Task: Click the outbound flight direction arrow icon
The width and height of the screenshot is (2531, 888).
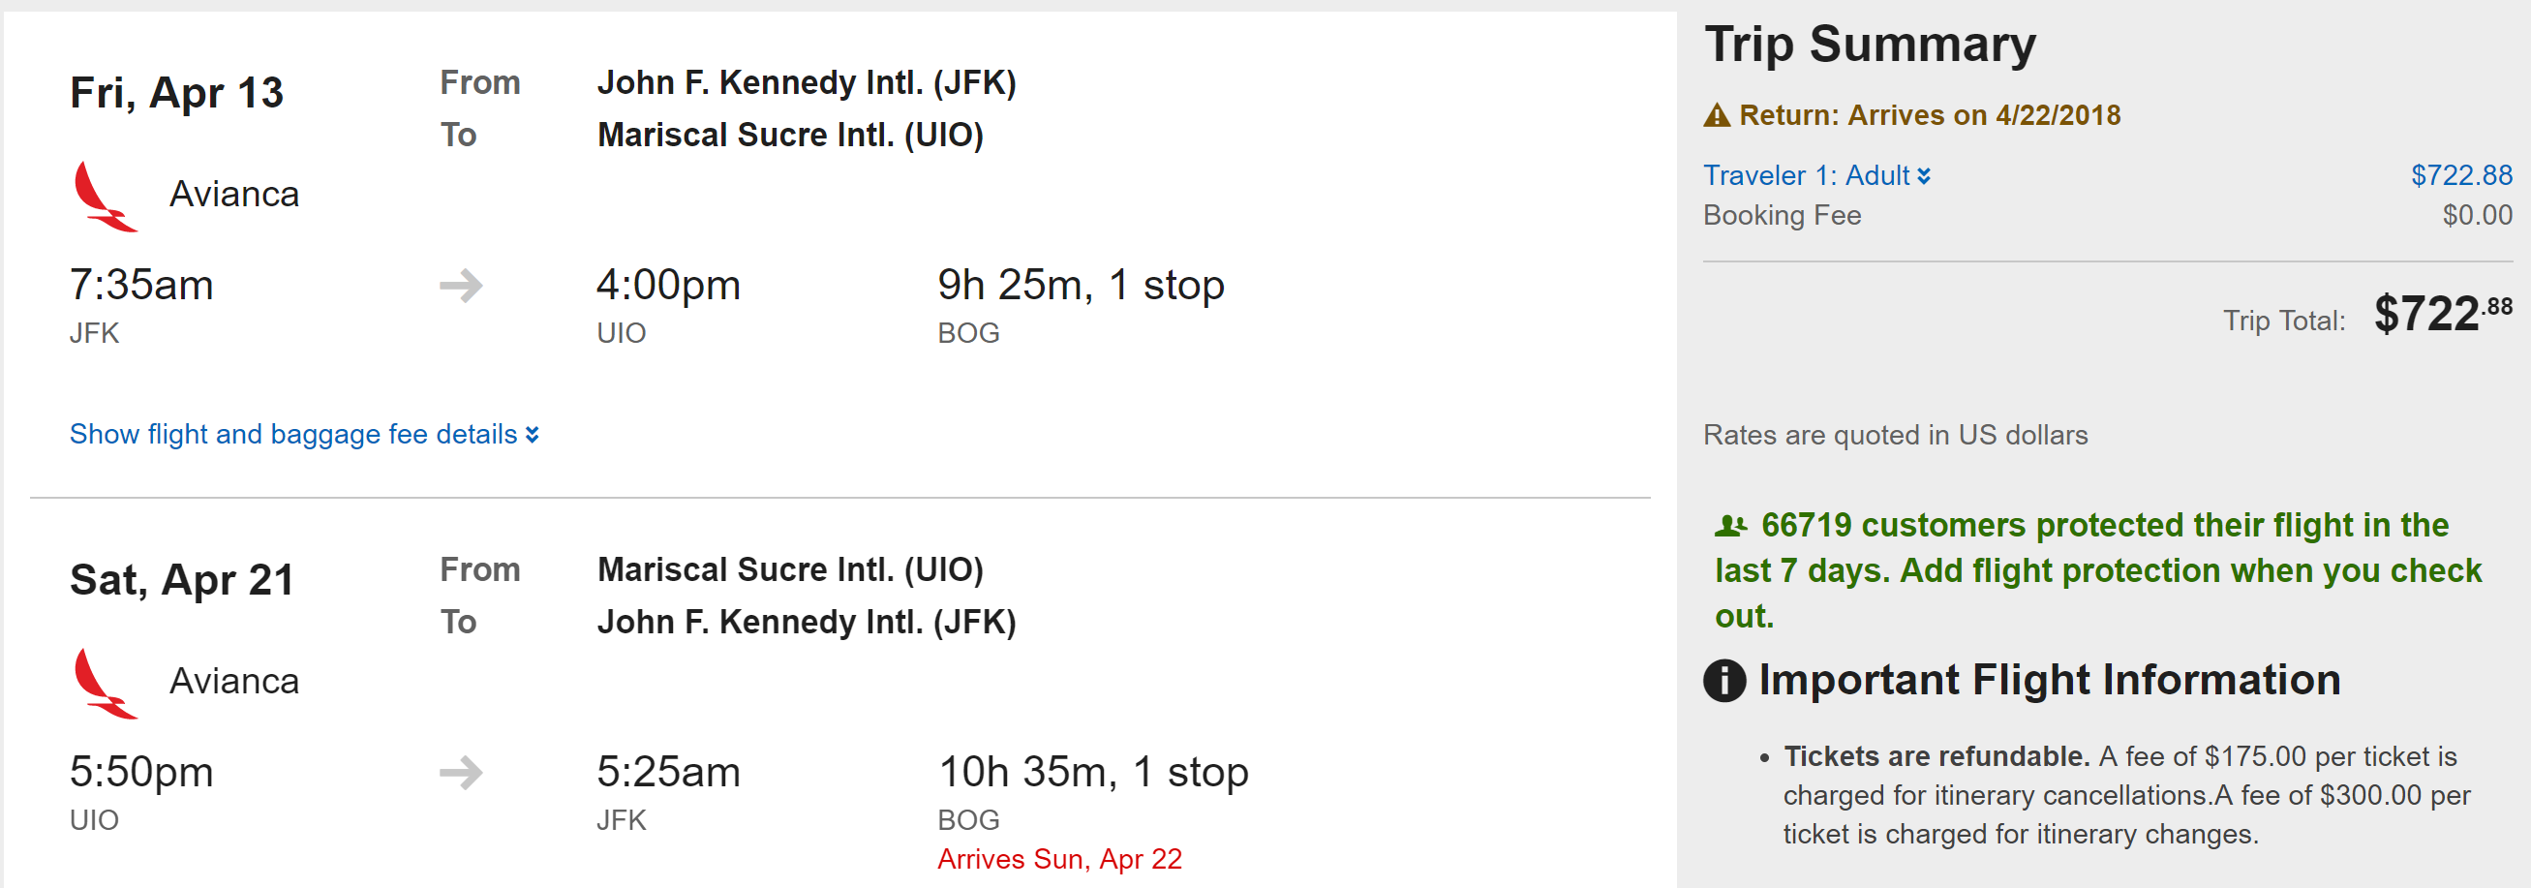Action: [461, 286]
